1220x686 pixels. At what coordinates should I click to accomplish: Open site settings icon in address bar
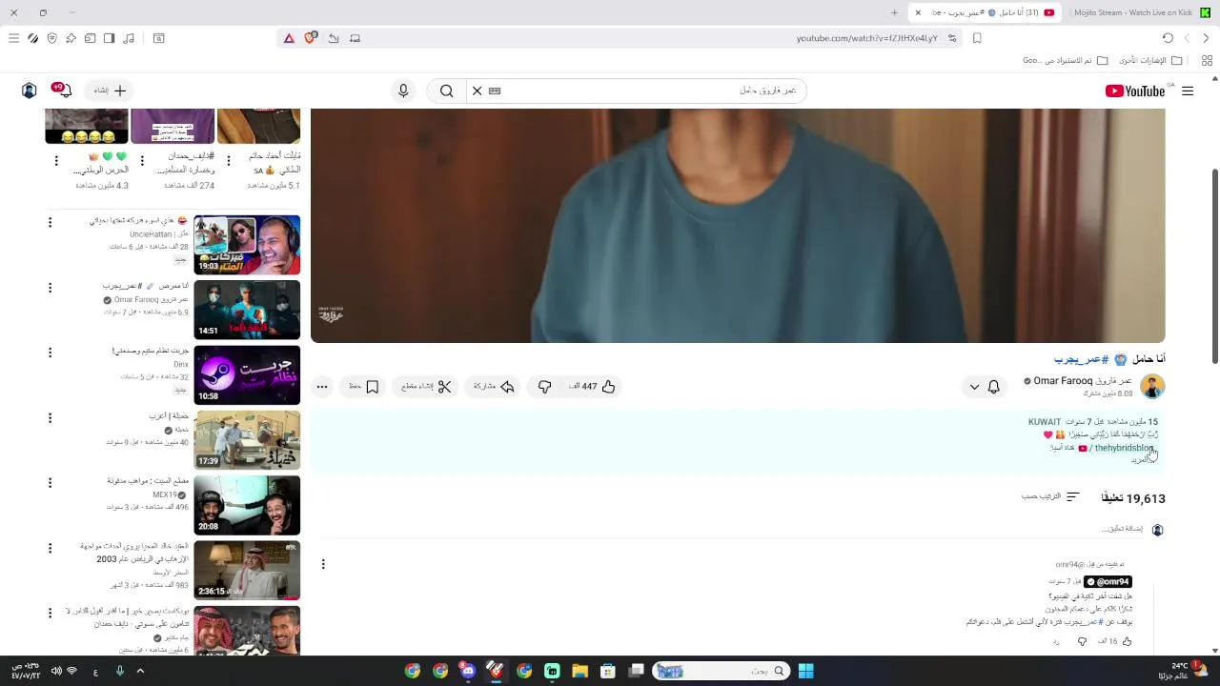952,38
